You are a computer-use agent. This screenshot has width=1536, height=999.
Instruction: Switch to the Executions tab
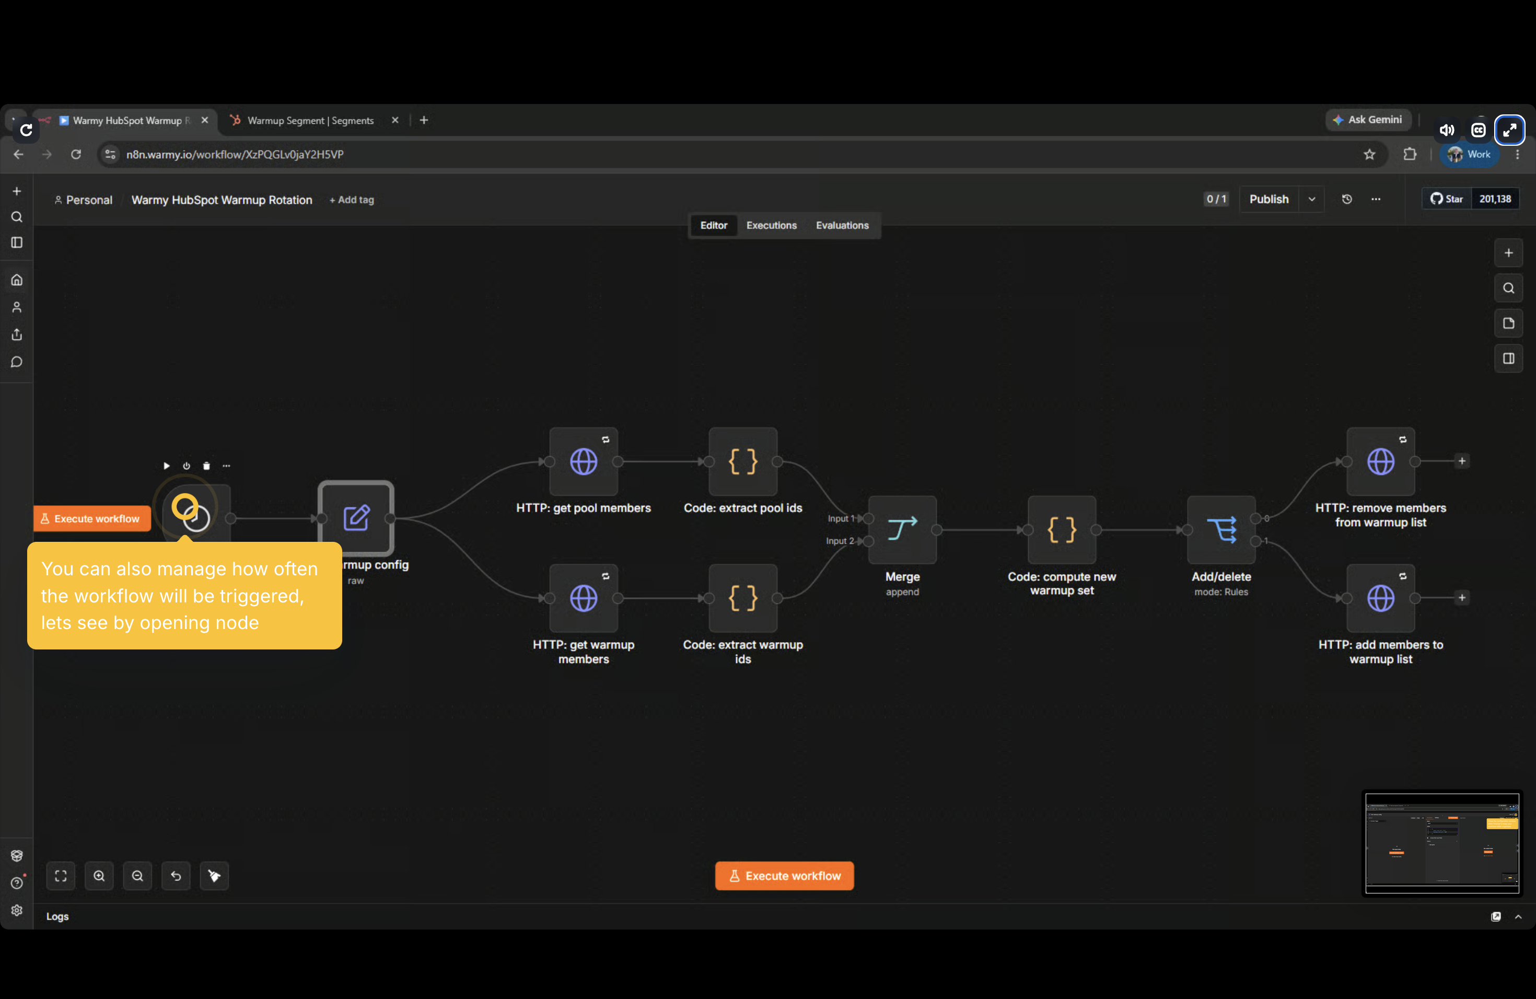771,225
